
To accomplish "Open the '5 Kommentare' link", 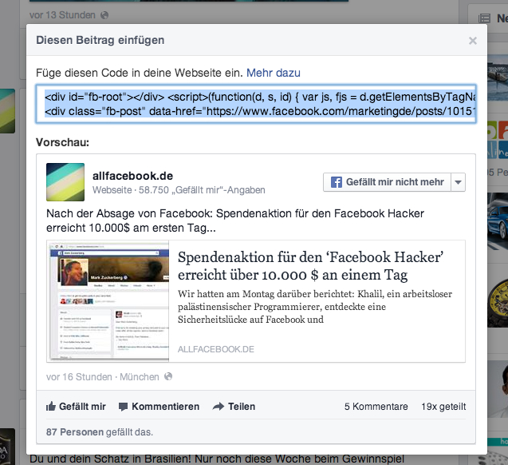I will (376, 406).
